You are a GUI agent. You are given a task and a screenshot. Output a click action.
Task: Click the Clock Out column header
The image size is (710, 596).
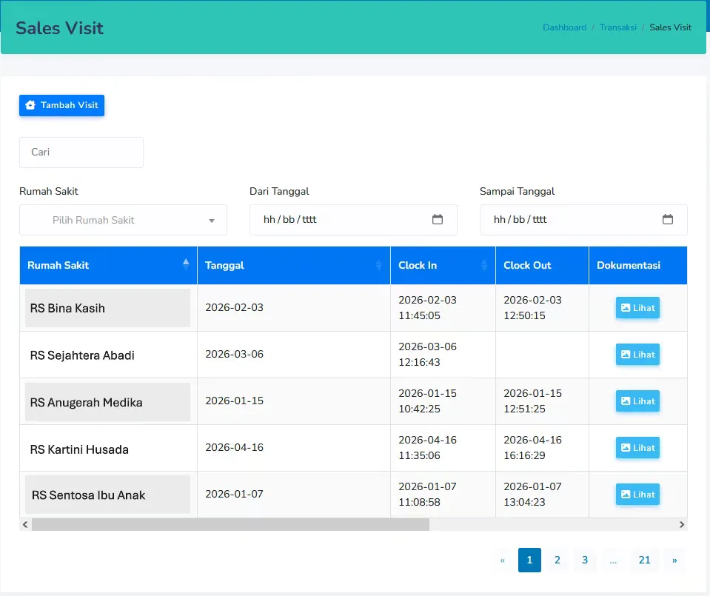tap(542, 265)
